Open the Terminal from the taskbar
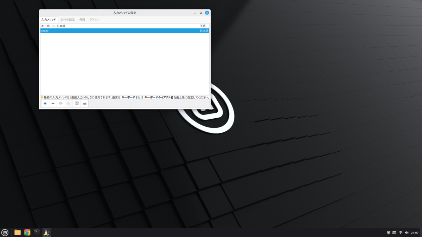The image size is (422, 237). tap(37, 232)
